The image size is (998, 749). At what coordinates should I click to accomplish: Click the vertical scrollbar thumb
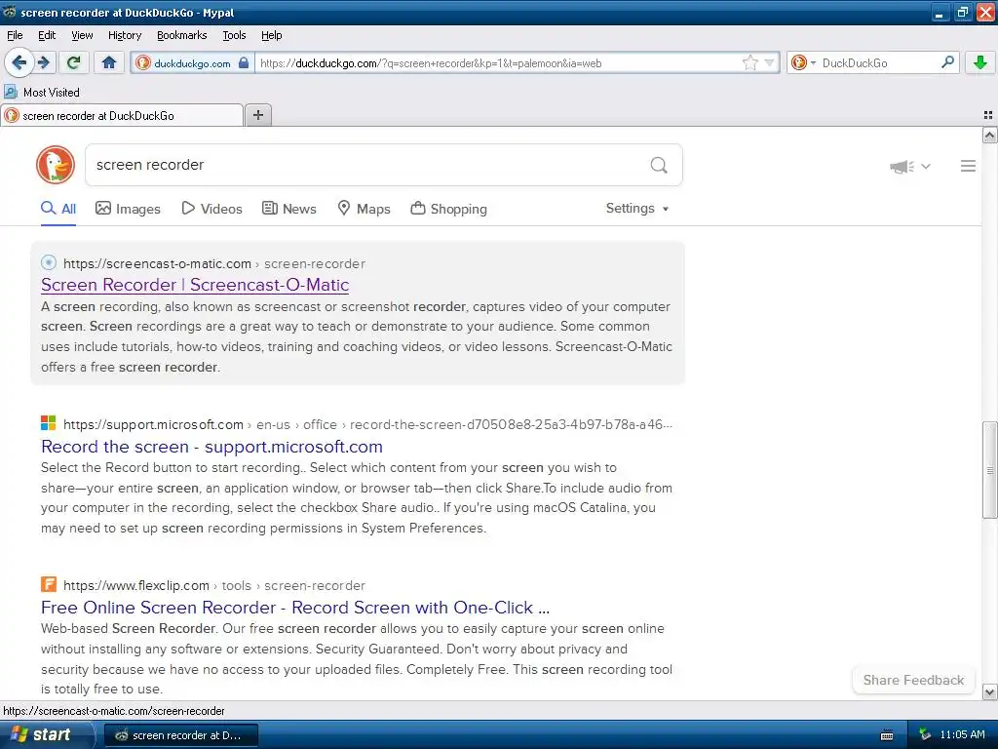pos(989,470)
